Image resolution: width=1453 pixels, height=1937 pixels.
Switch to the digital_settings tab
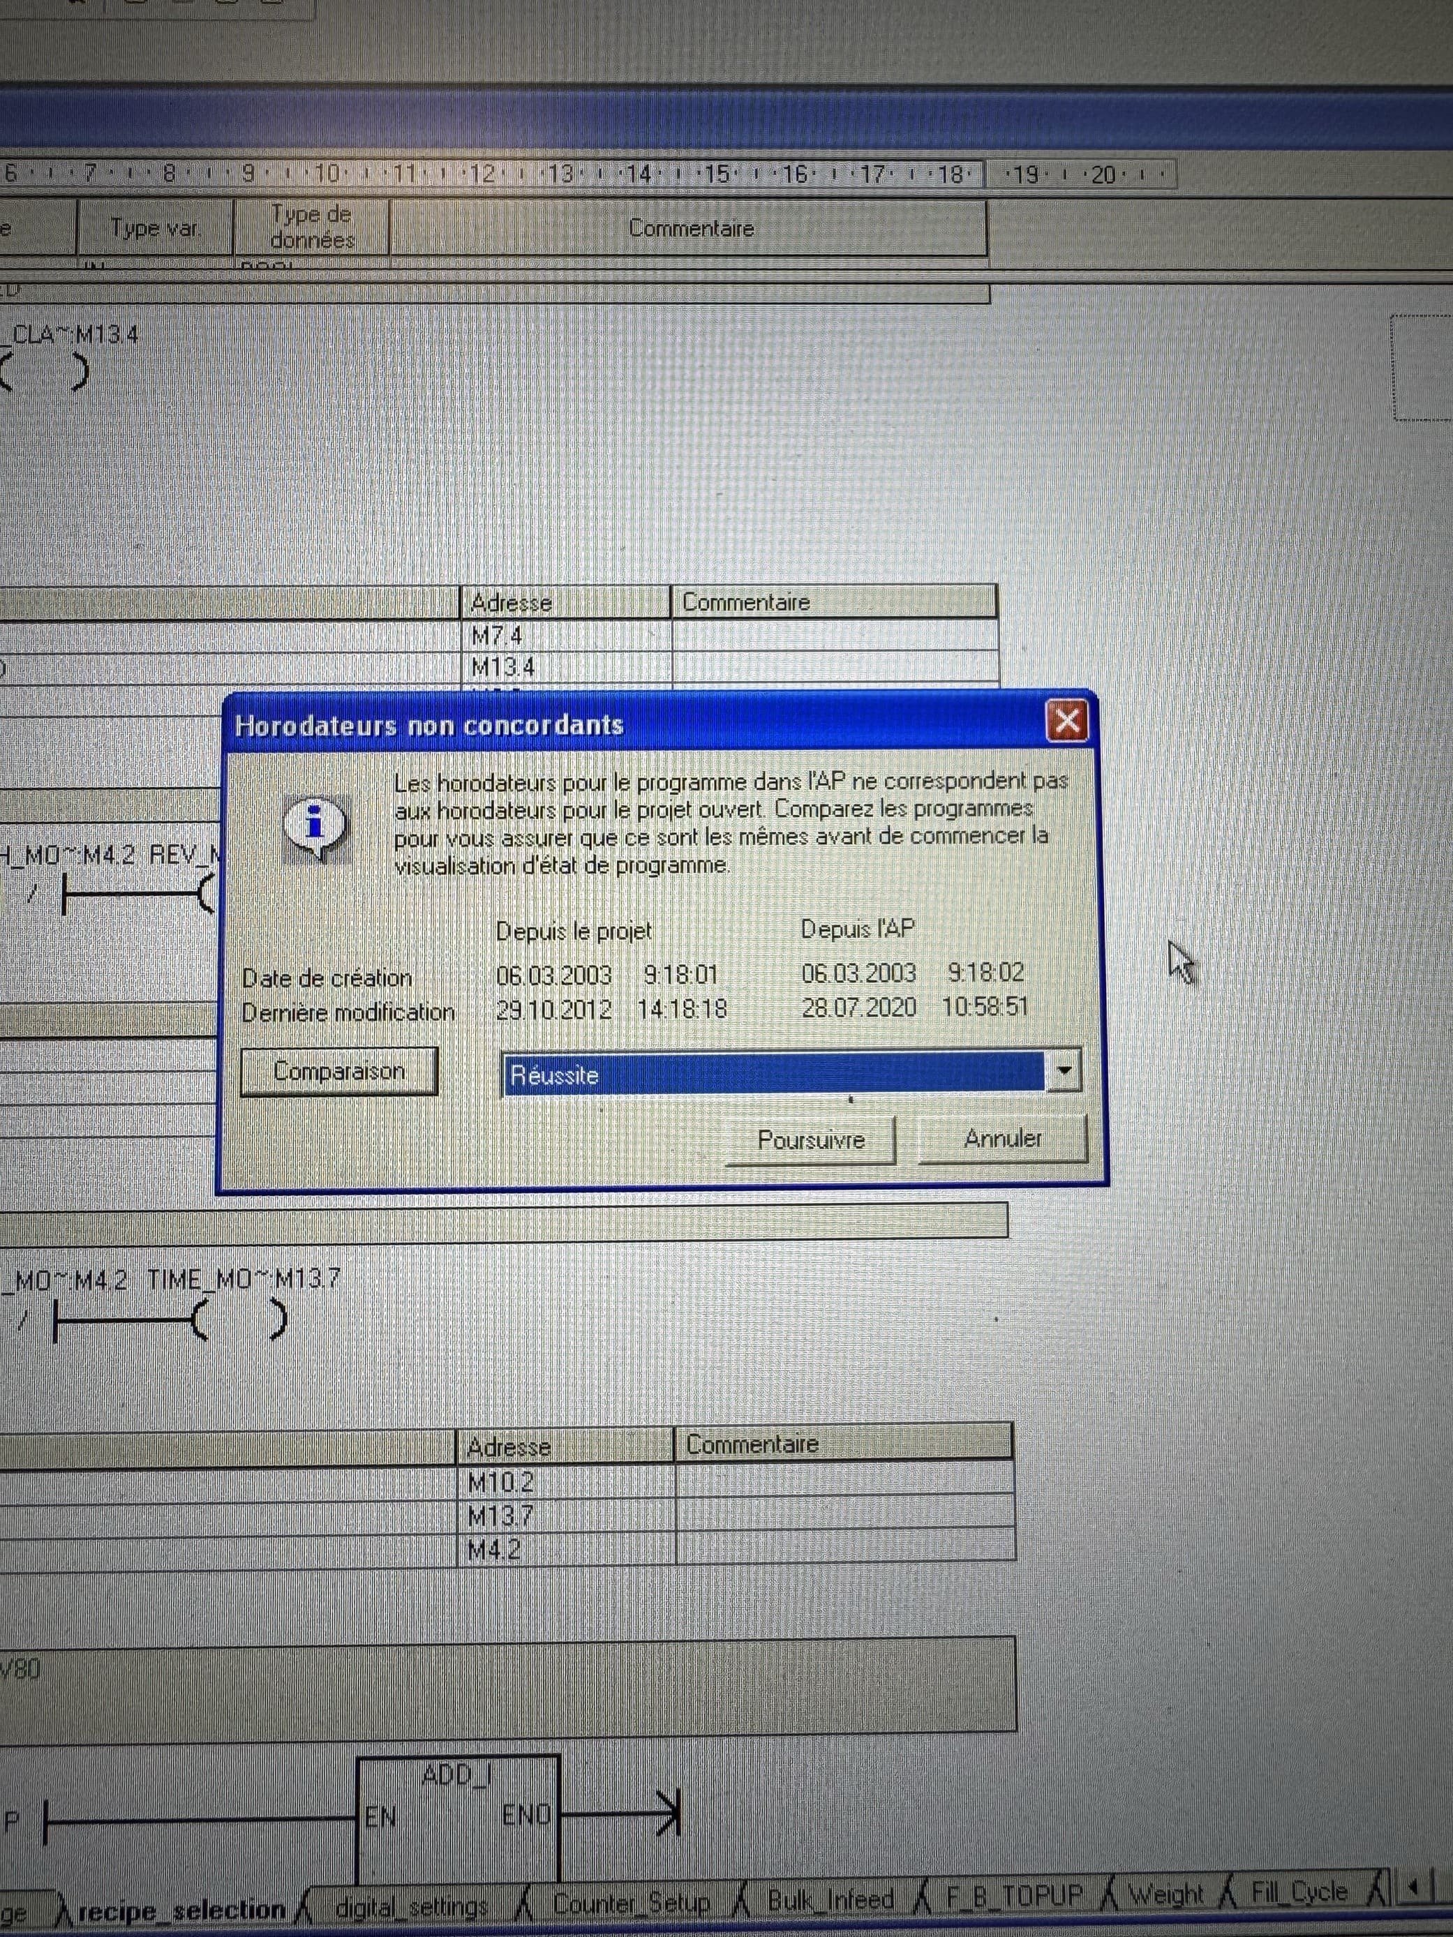coord(412,1906)
